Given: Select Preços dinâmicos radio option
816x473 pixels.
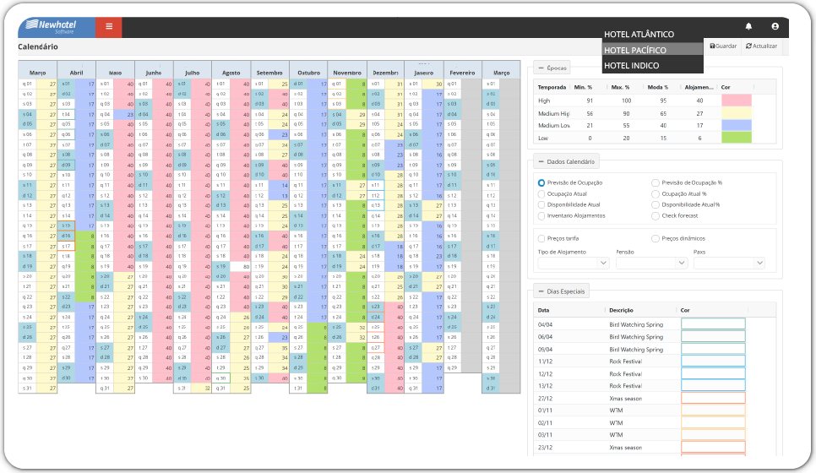Looking at the screenshot, I should point(656,238).
